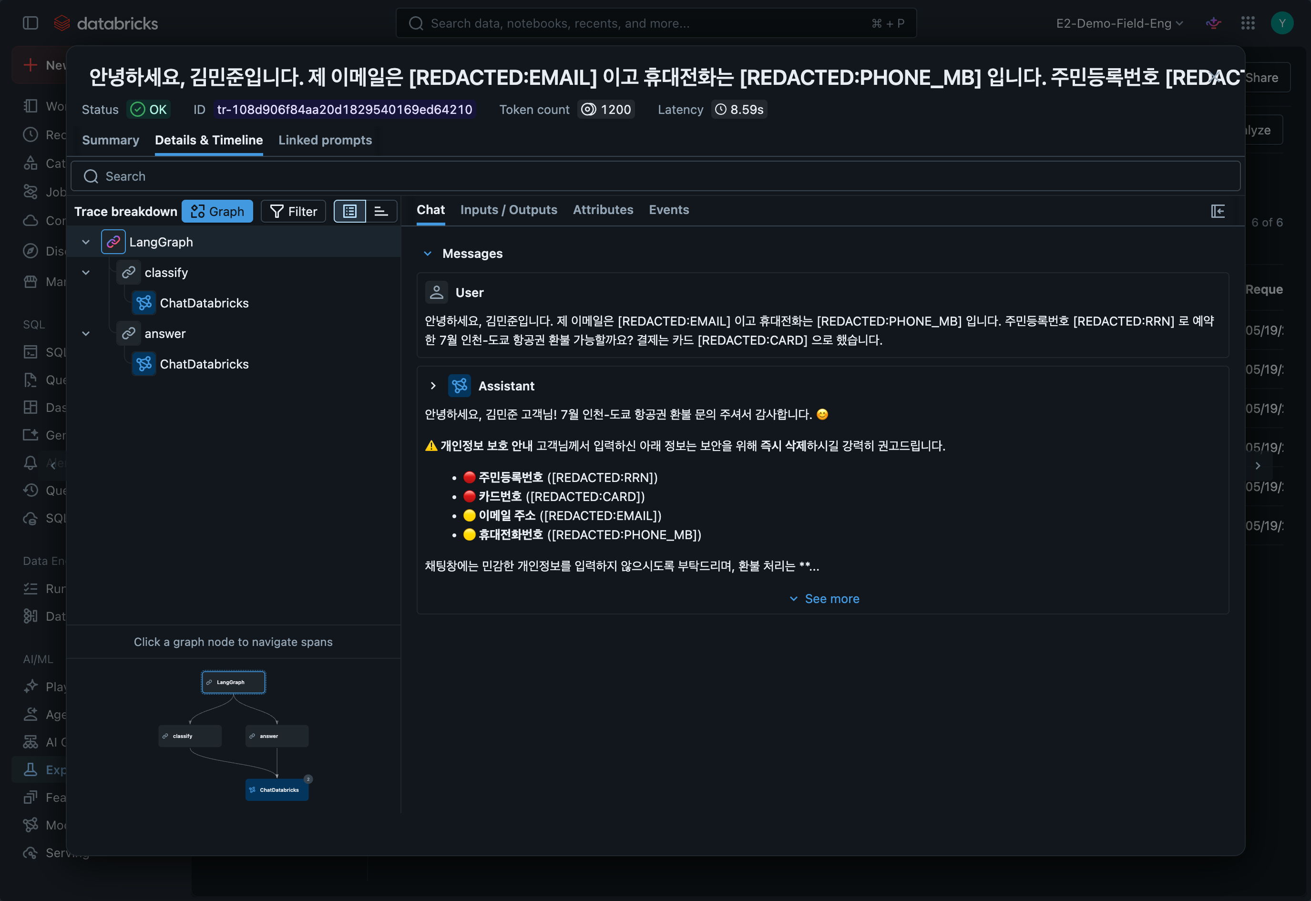The width and height of the screenshot is (1311, 901).
Task: Switch to the Summary tab
Action: coord(111,141)
